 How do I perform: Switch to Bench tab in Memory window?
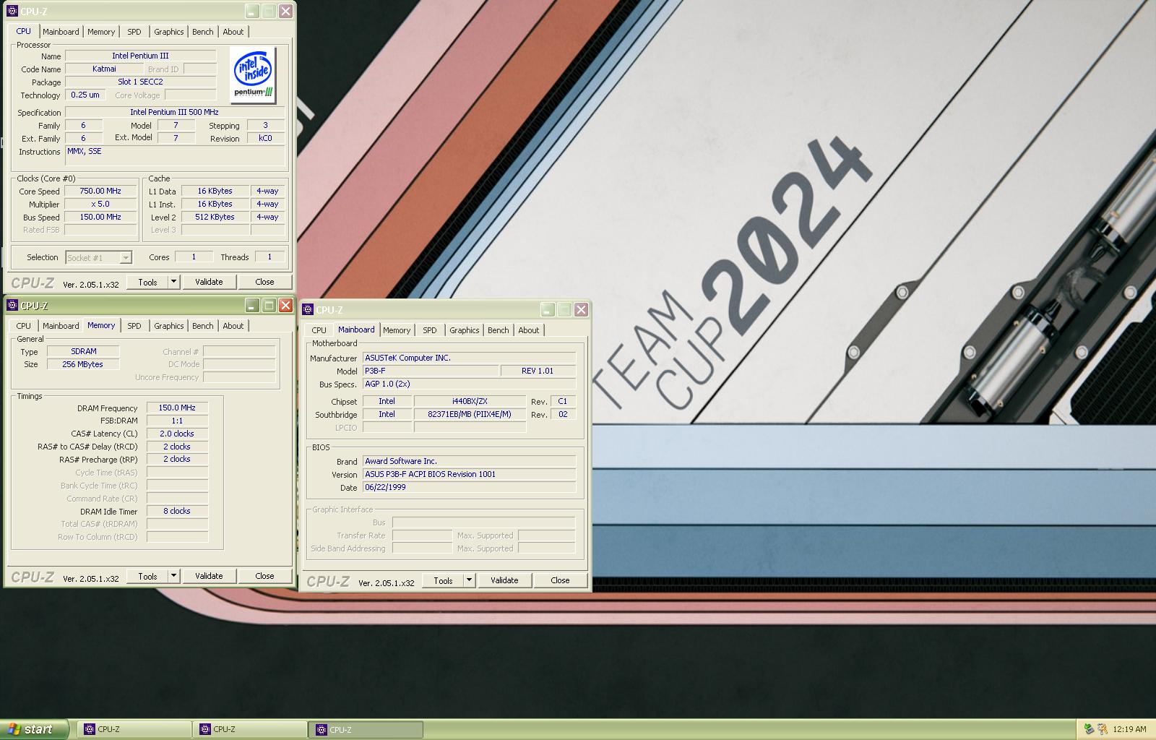(203, 326)
